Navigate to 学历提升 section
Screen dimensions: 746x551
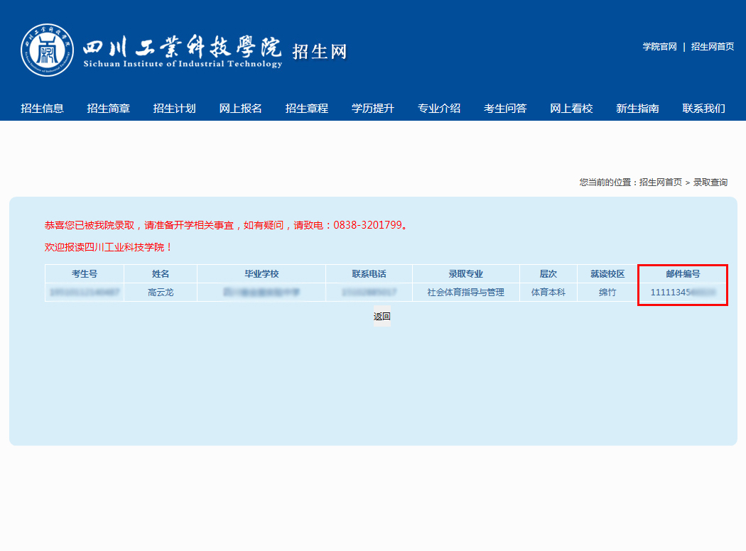point(373,109)
